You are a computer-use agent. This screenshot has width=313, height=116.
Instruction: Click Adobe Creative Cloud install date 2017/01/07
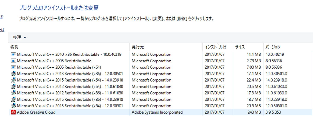click(214, 112)
